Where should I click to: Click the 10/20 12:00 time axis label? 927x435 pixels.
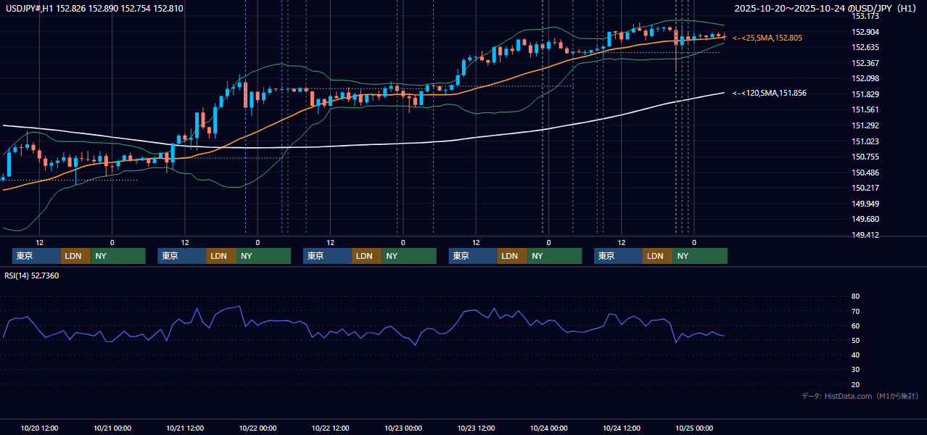pyautogui.click(x=40, y=428)
